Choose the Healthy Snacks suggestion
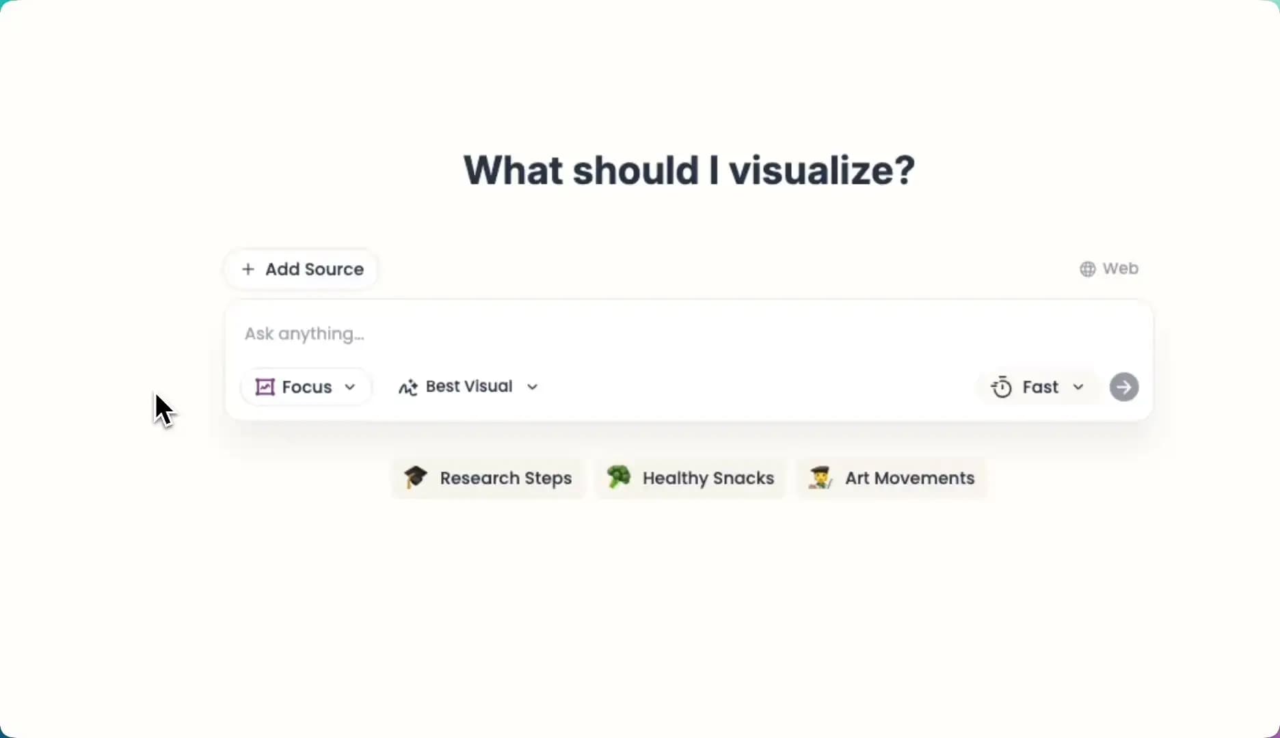Screen dimensions: 1280x738 (x=691, y=478)
